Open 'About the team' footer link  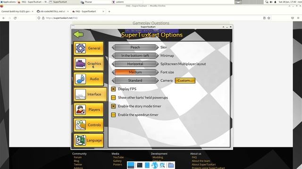pos(201,161)
